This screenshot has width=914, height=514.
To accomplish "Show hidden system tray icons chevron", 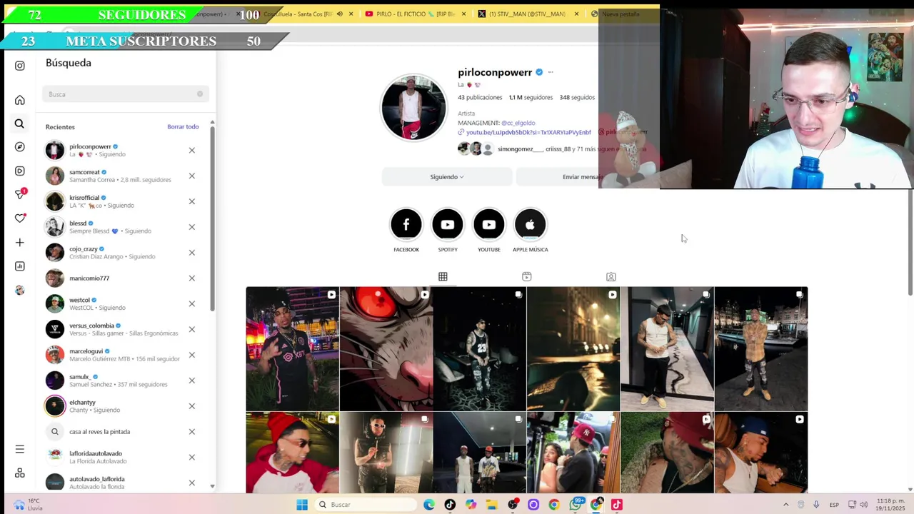I will 785,505.
